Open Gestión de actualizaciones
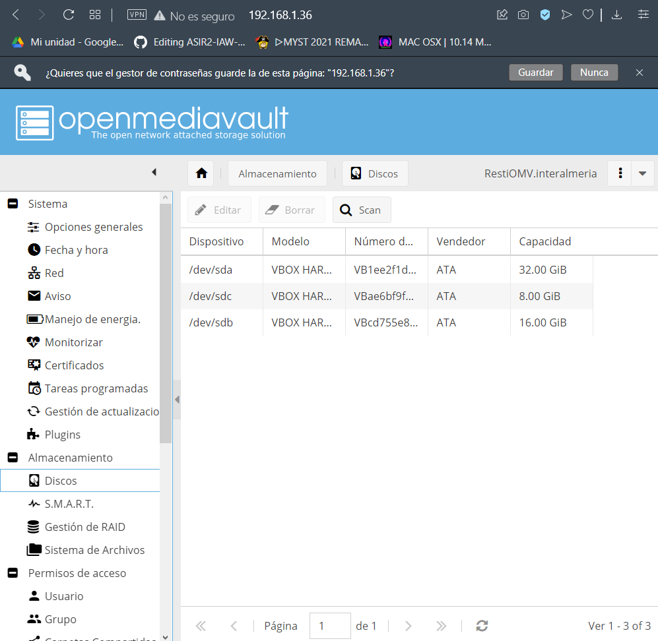Image resolution: width=658 pixels, height=641 pixels. tap(93, 412)
